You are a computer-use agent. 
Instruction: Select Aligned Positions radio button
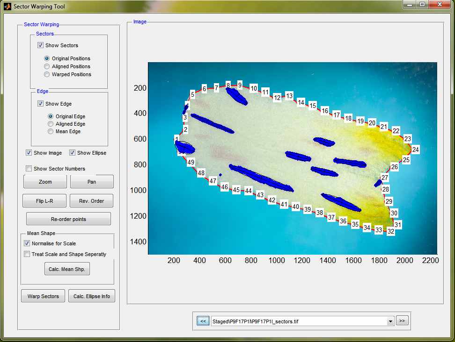pyautogui.click(x=47, y=66)
